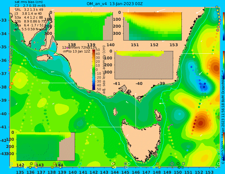This screenshot has width=225, height=174.
Task: Click the latitude label -33 on the left axis
Action: tap(3, 20)
